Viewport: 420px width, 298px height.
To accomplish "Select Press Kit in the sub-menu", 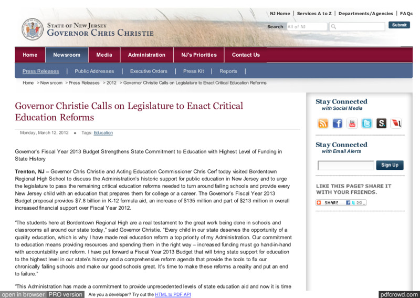I will click(193, 71).
